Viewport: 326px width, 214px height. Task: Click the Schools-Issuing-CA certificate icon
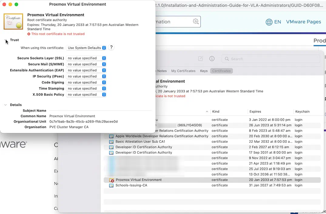[111, 185]
